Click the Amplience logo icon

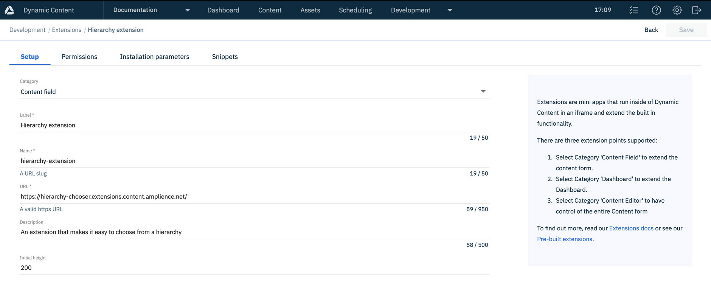[9, 10]
